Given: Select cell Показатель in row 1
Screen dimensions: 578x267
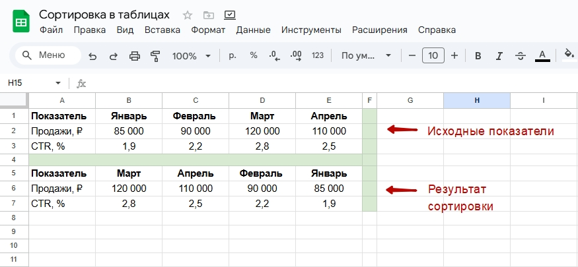Looking at the screenshot, I should [62, 116].
